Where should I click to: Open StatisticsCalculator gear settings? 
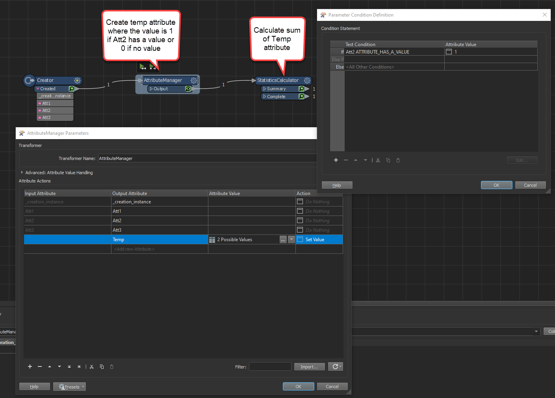point(307,80)
